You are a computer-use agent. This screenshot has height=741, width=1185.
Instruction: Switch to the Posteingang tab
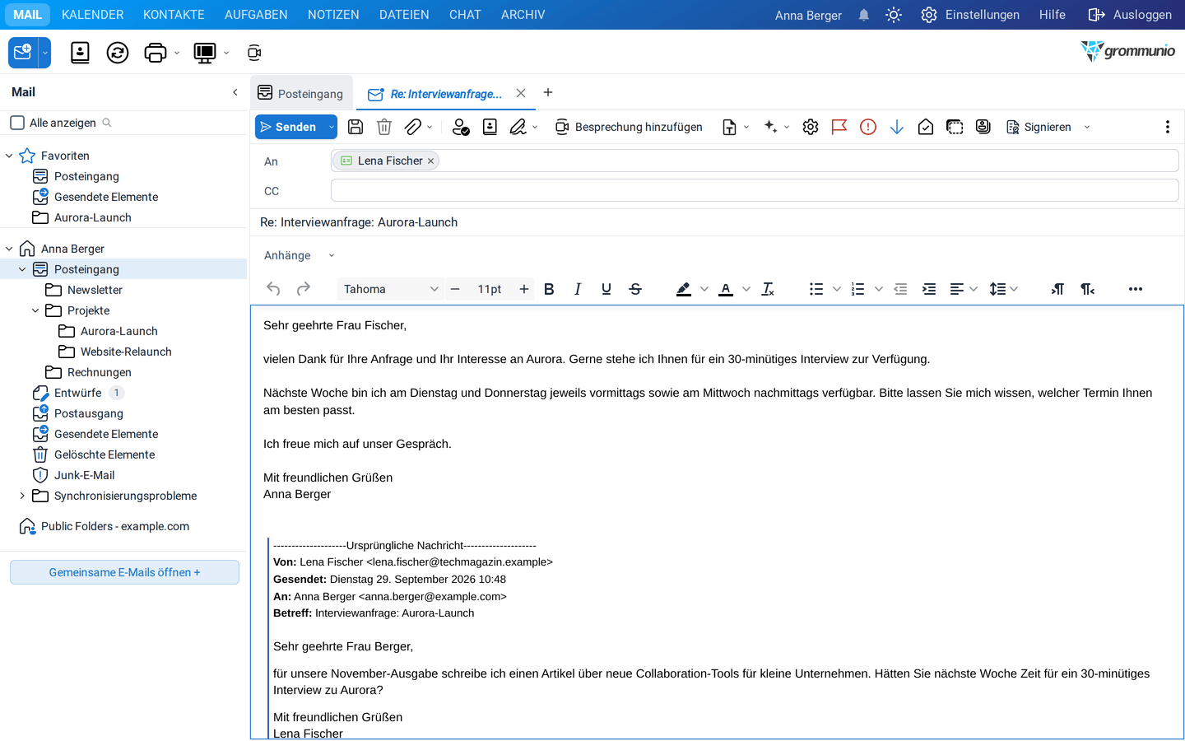[x=301, y=94]
